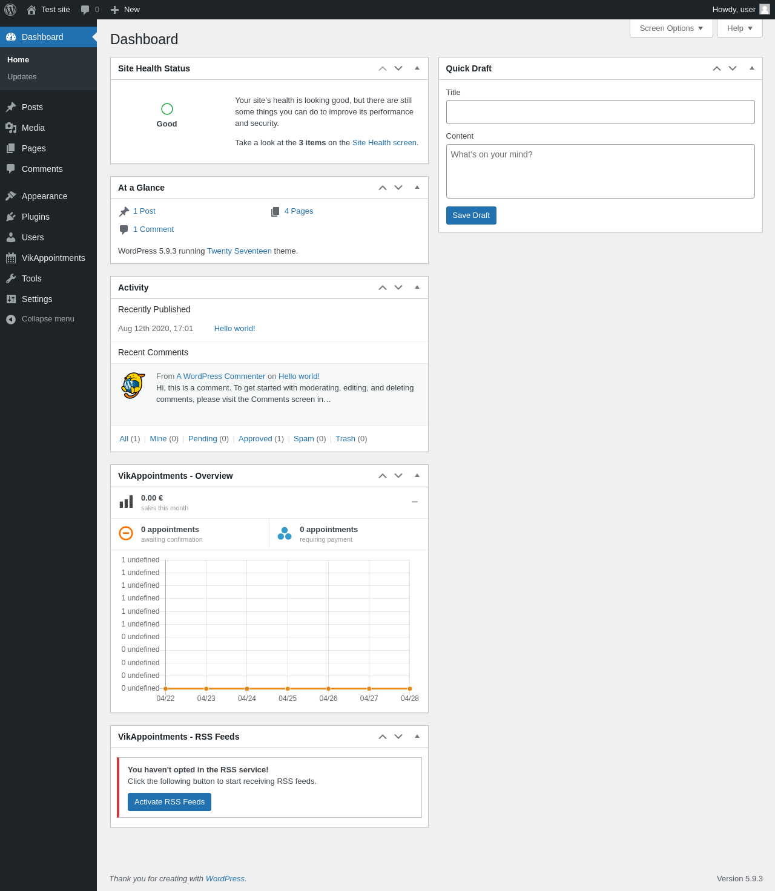The image size is (775, 891).
Task: Move VikAppointments Overview panel up
Action: [x=383, y=476]
